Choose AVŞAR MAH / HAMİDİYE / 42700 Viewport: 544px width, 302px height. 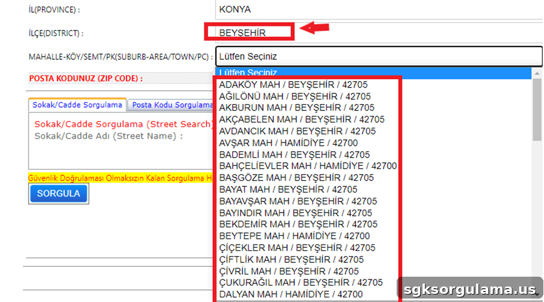373,143
